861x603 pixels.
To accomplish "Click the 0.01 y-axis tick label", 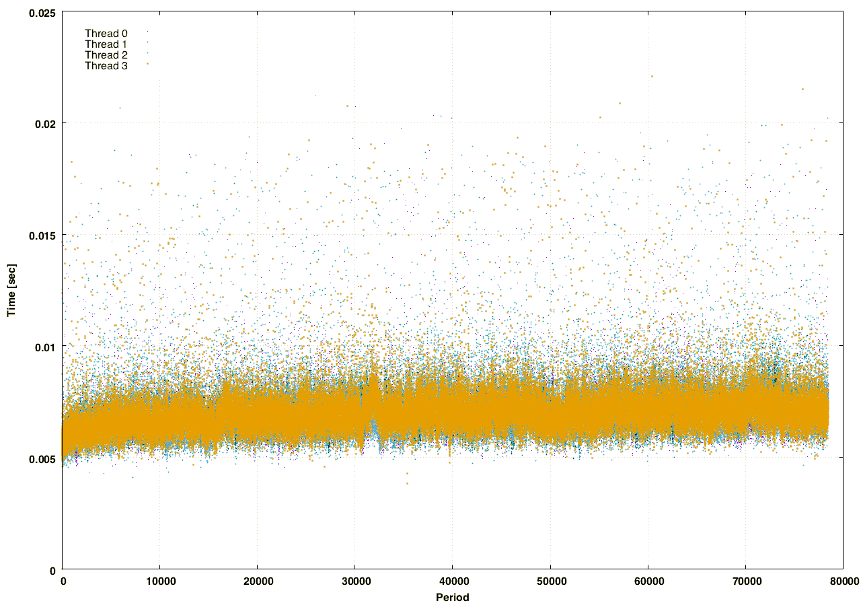I will (x=46, y=347).
